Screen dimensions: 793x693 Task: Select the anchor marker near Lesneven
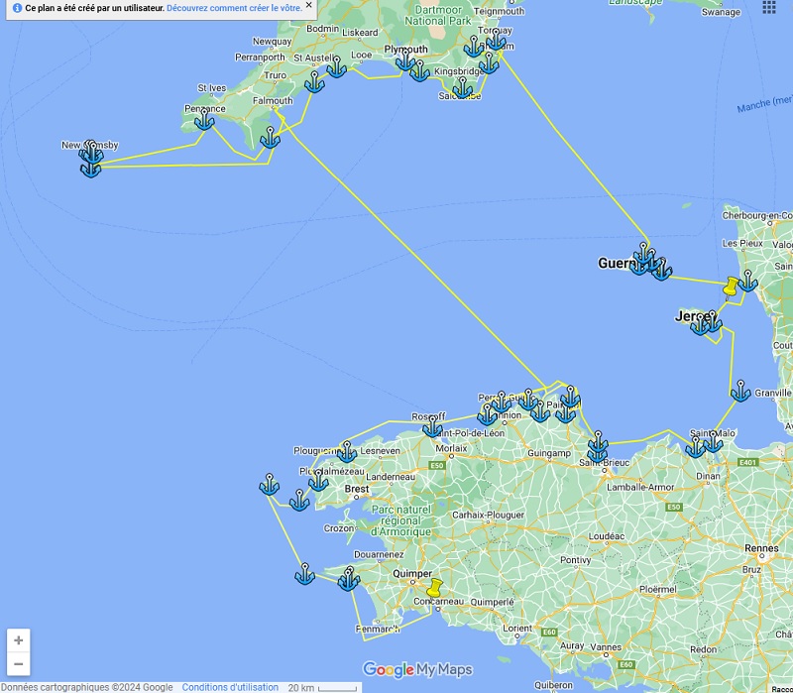coord(347,452)
